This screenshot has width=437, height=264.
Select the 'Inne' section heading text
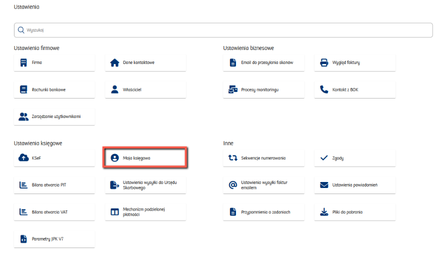228,143
